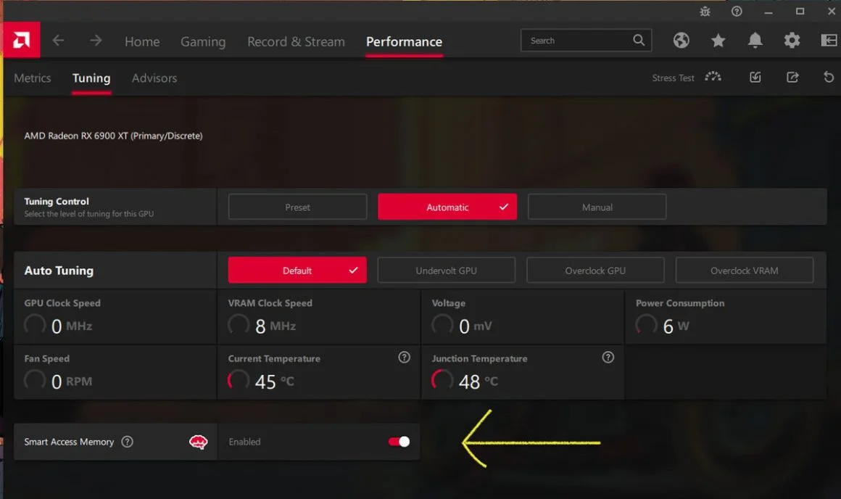Click the AMD logo icon
This screenshot has width=841, height=499.
[x=22, y=40]
